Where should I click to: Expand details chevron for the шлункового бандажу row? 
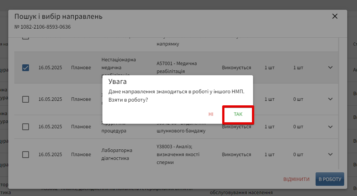pos(330,127)
